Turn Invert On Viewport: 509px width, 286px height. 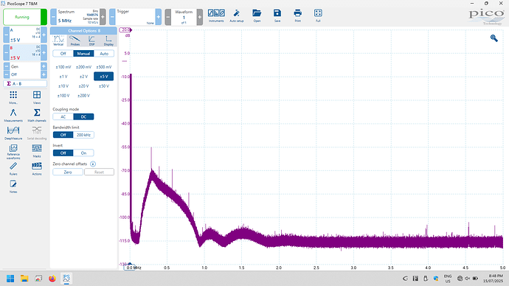pyautogui.click(x=83, y=153)
